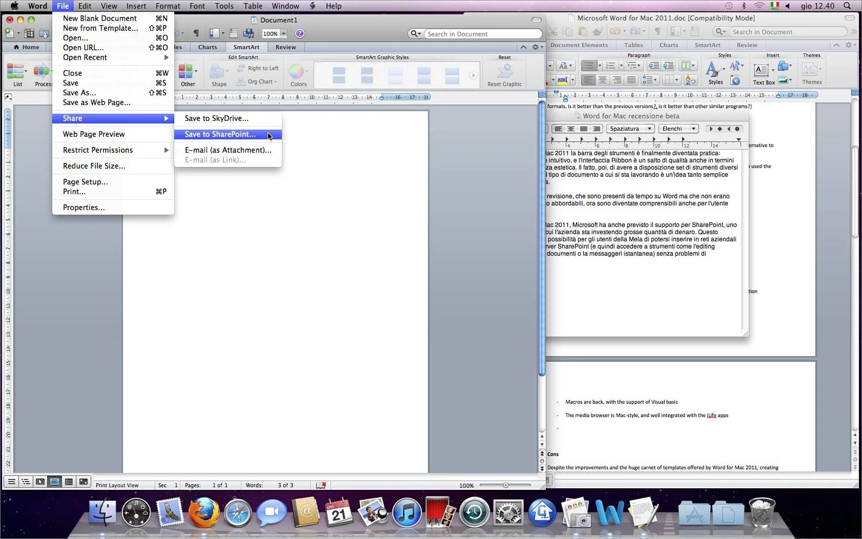The image size is (862, 539).
Task: Click Spotlight magnifier in menu bar
Action: [x=847, y=6]
